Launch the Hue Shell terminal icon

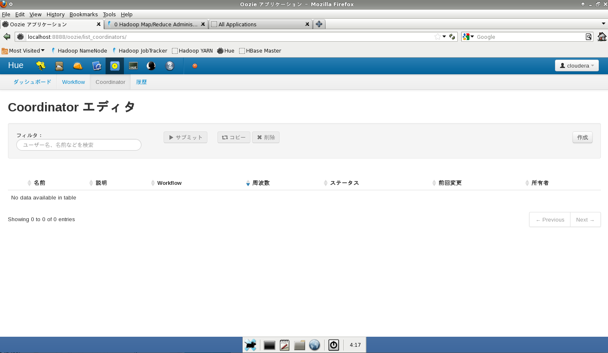(133, 66)
